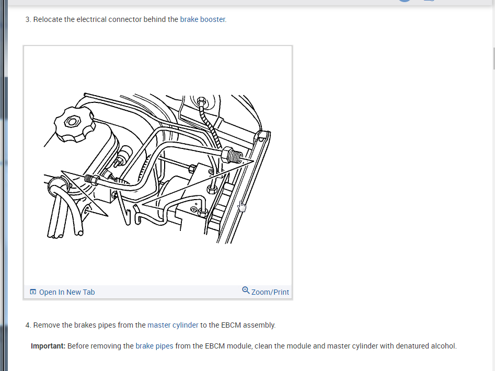Screen dimensions: 495x371
Task: Open the brake booster link
Action: [x=202, y=19]
